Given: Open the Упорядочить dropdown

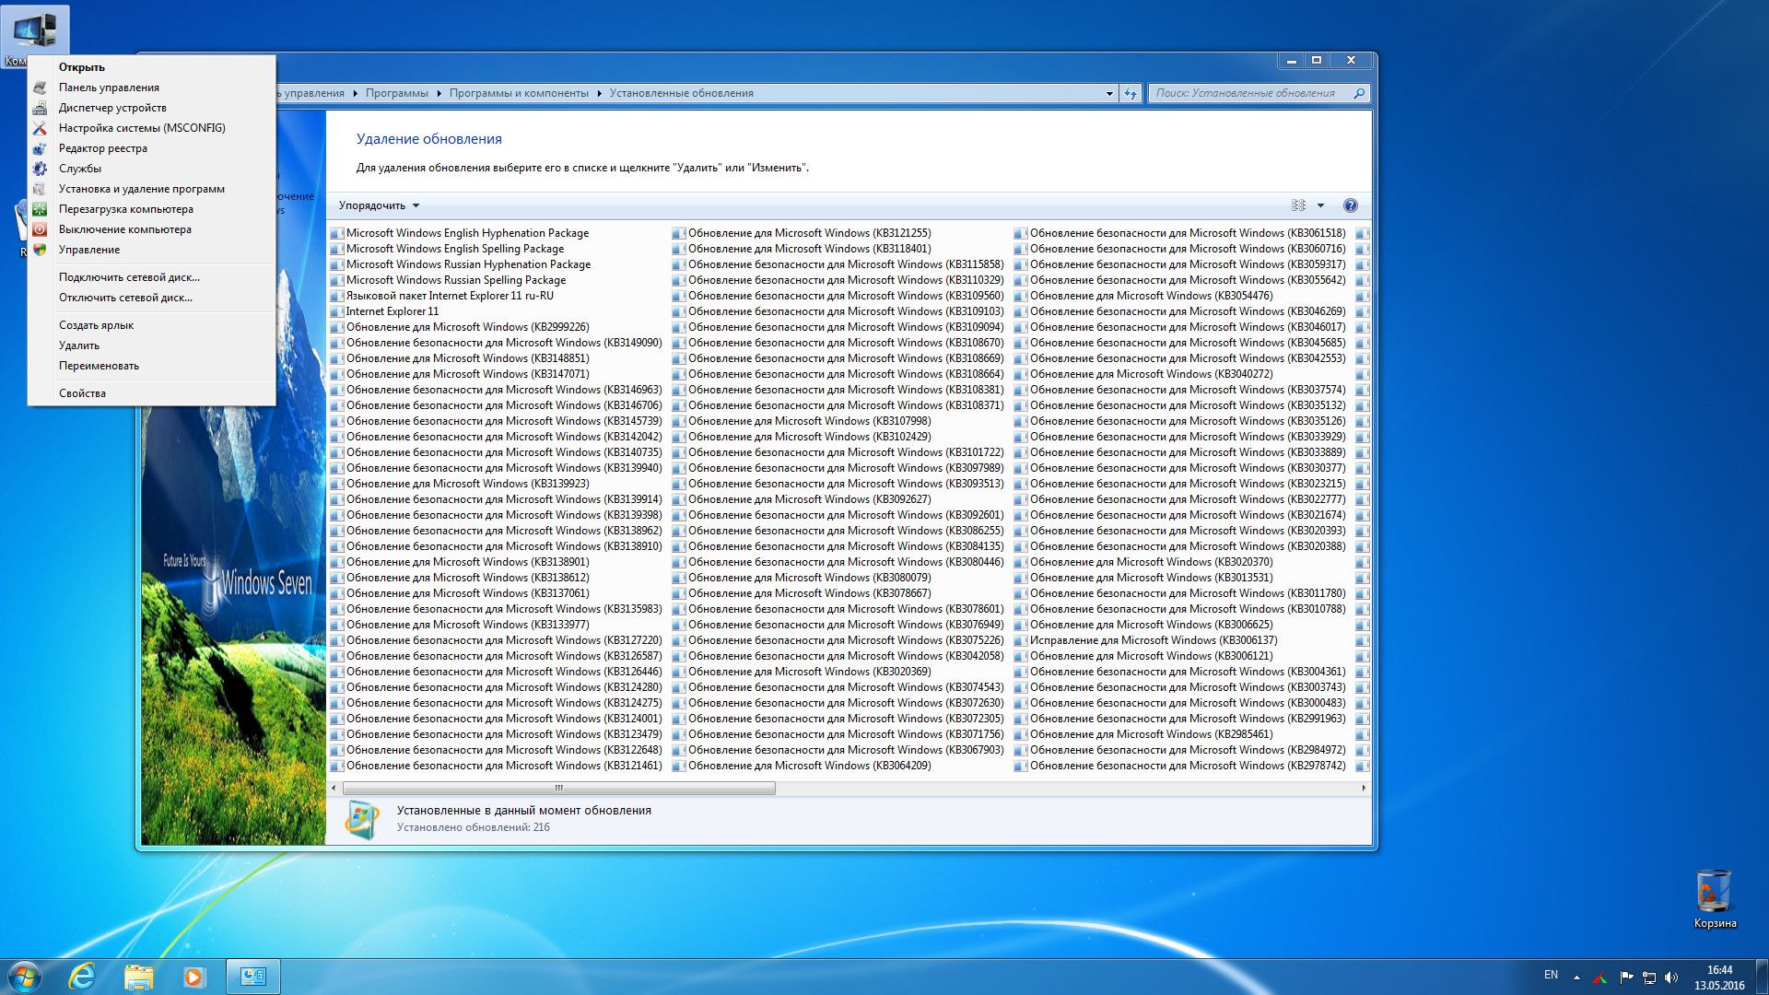Looking at the screenshot, I should (379, 205).
